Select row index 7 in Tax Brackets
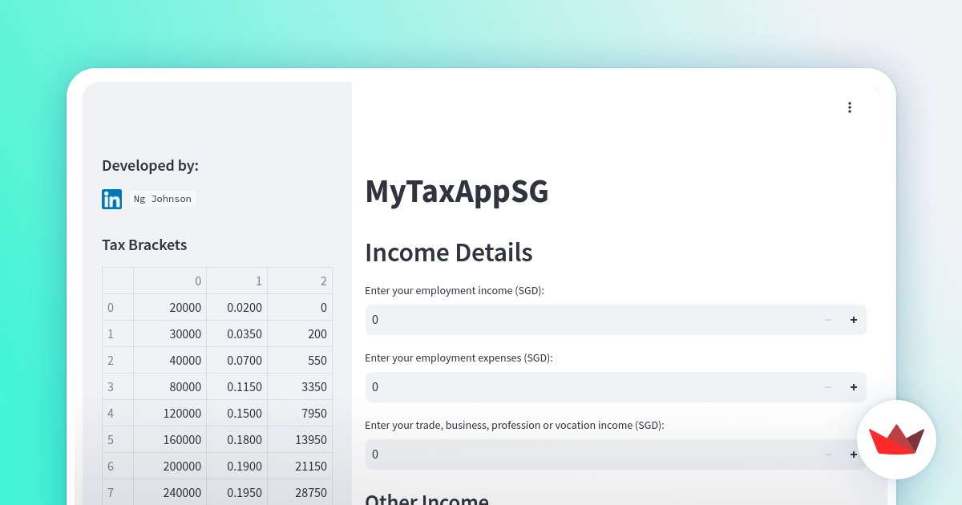The width and height of the screenshot is (962, 505). tap(118, 492)
